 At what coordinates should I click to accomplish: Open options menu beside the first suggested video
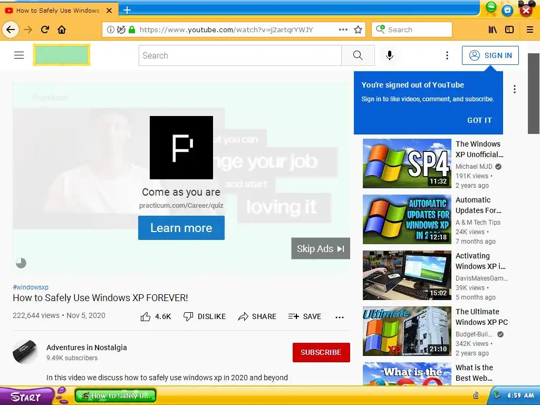515,89
